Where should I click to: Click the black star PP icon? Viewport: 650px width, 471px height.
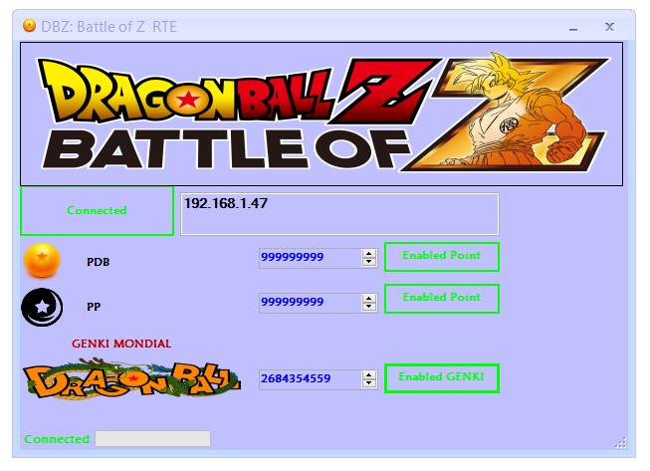tap(42, 308)
